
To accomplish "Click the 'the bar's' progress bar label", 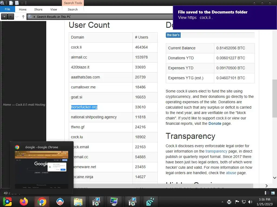I will (173, 35).
